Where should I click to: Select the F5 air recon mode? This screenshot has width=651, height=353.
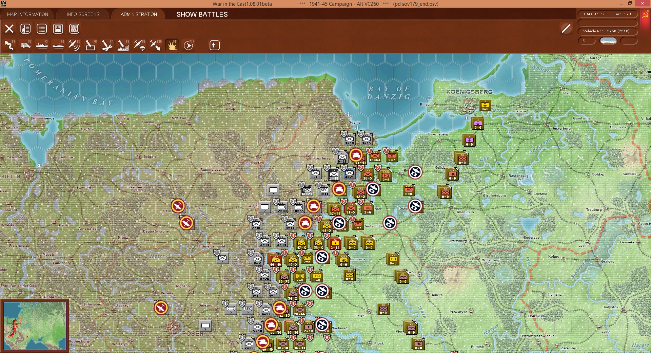pos(74,45)
